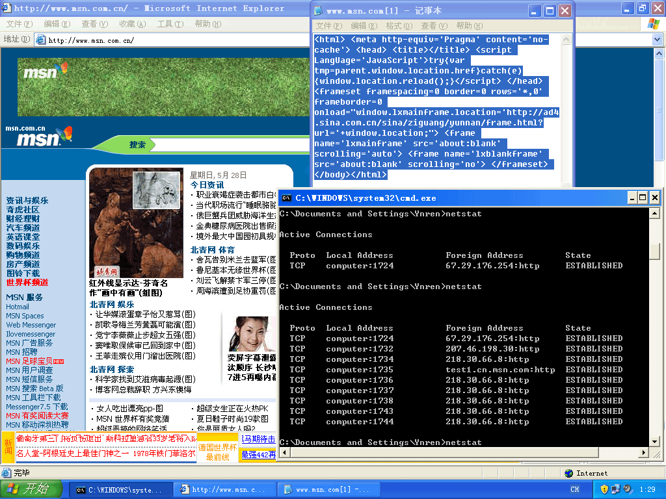Image resolution: width=666 pixels, height=499 pixels.
Task: Open IE 收藏(A) menu
Action: point(132,24)
